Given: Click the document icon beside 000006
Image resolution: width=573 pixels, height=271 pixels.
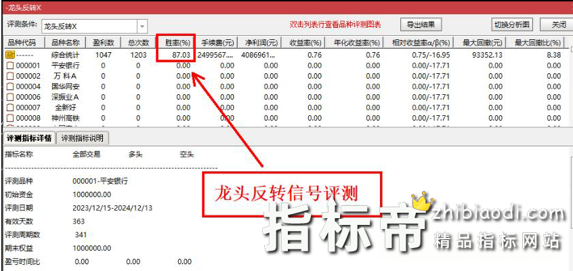Looking at the screenshot, I should pyautogui.click(x=11, y=97).
